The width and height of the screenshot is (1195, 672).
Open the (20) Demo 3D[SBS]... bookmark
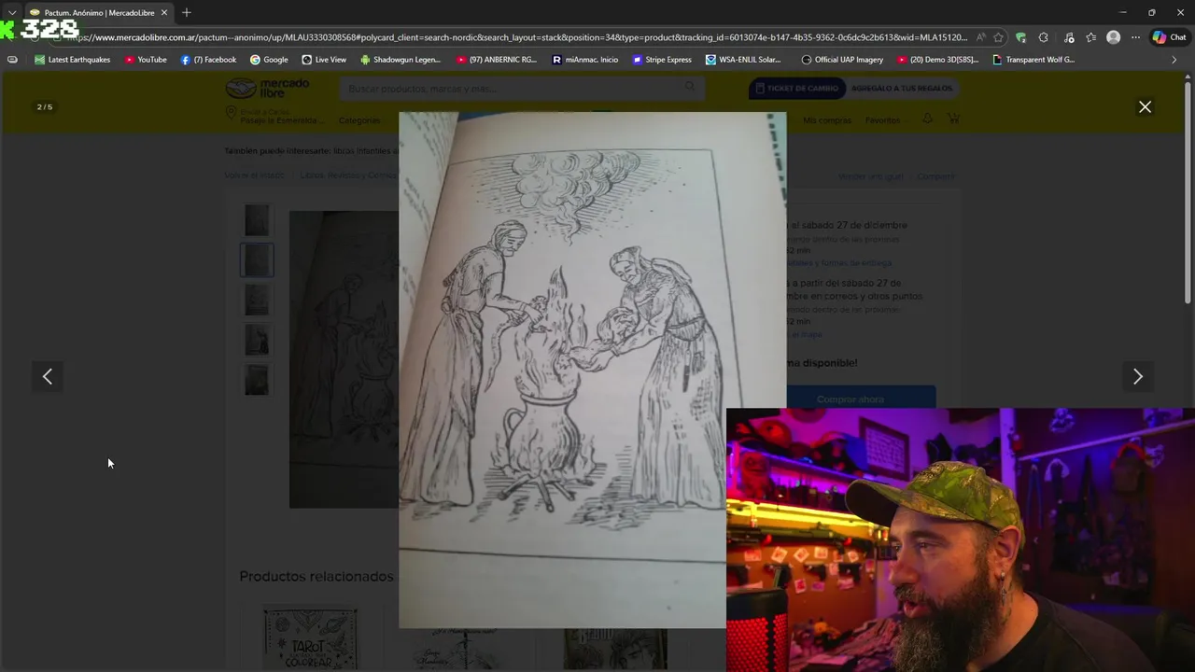point(937,60)
